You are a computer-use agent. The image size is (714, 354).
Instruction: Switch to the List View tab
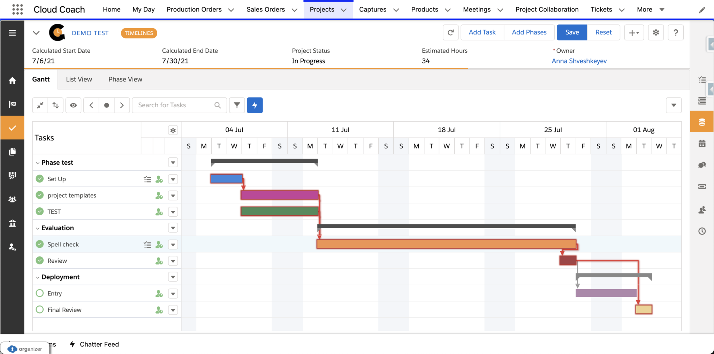(79, 79)
